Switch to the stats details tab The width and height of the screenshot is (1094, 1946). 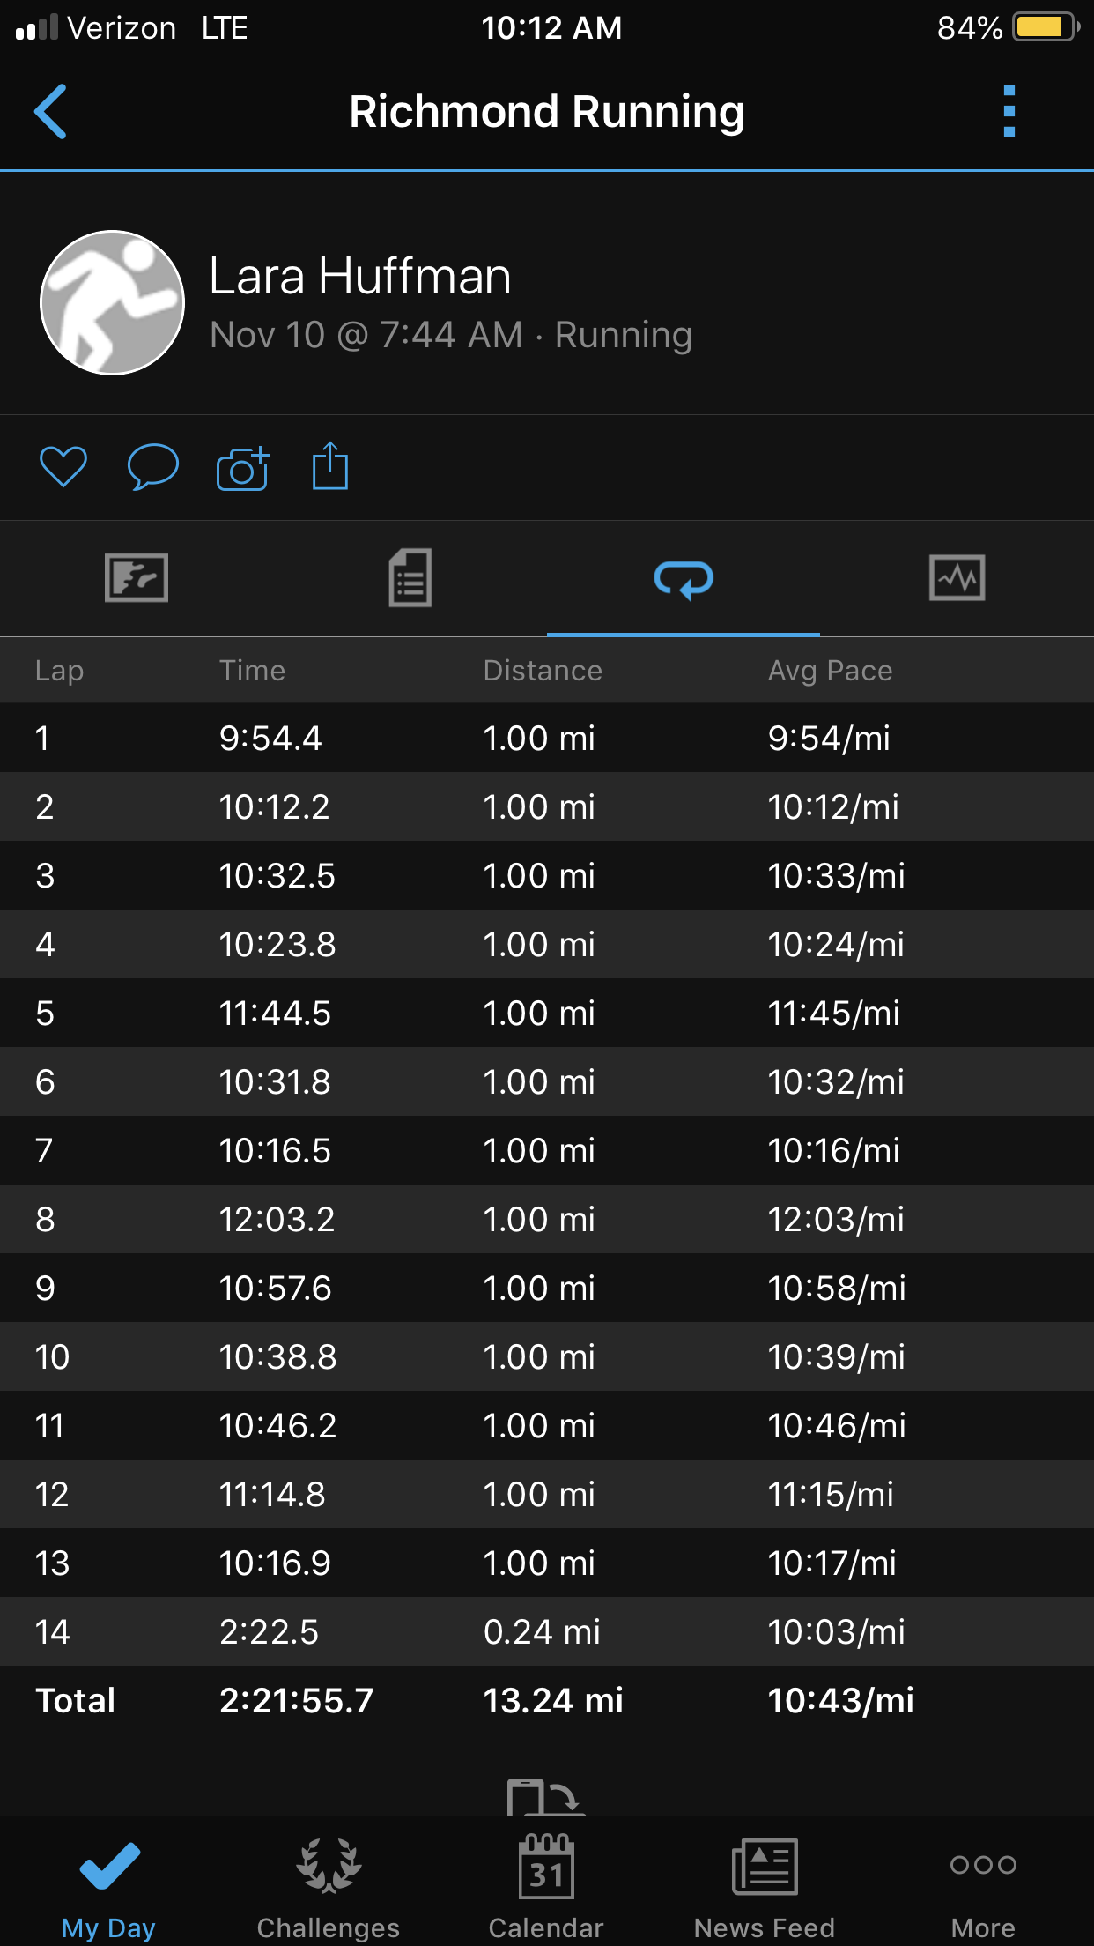(410, 578)
